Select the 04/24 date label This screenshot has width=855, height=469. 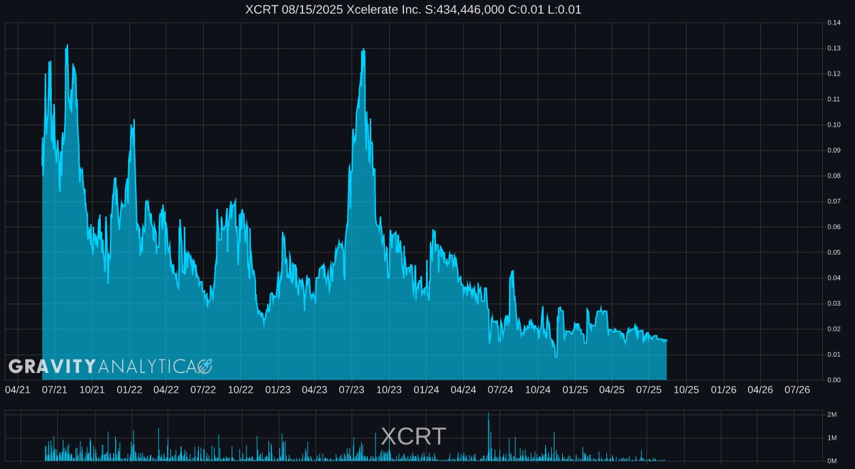pyautogui.click(x=463, y=390)
